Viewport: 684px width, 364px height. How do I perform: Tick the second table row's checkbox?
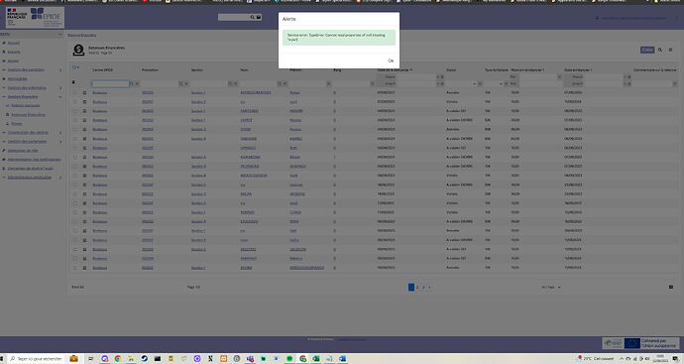(75, 102)
